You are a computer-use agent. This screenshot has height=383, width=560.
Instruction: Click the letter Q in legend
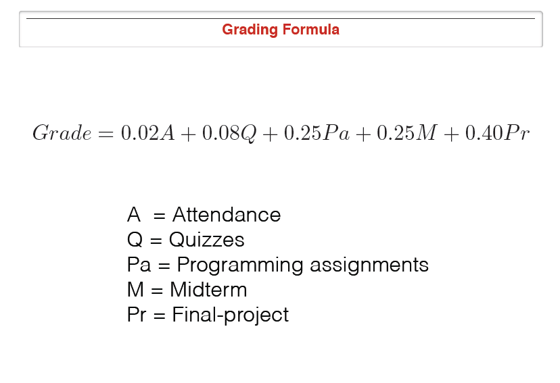click(135, 240)
